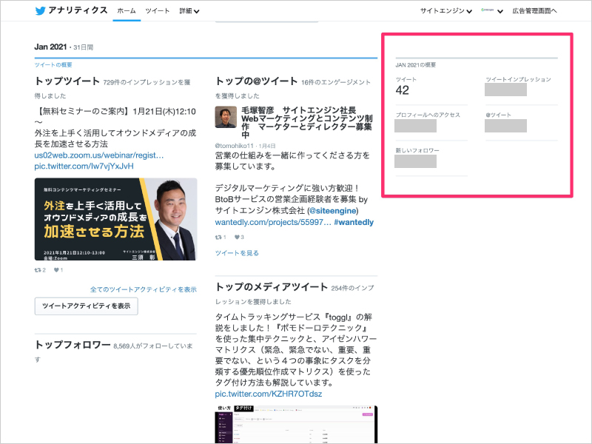Open 毛塚智彦's profile photo

[x=226, y=117]
